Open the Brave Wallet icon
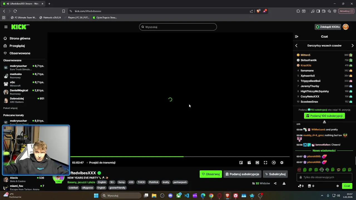Screen dimensions: 356x200 [324, 11]
